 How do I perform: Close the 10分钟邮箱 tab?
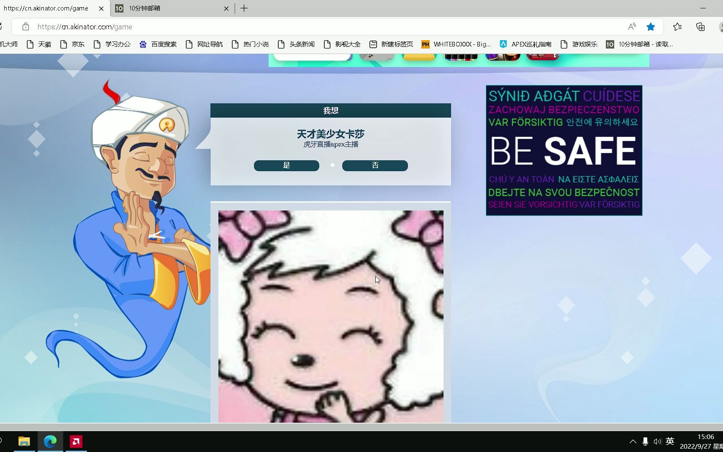[x=226, y=8]
